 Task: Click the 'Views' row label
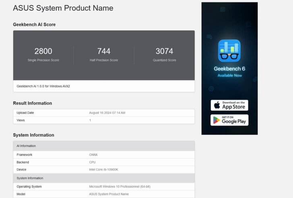click(21, 120)
